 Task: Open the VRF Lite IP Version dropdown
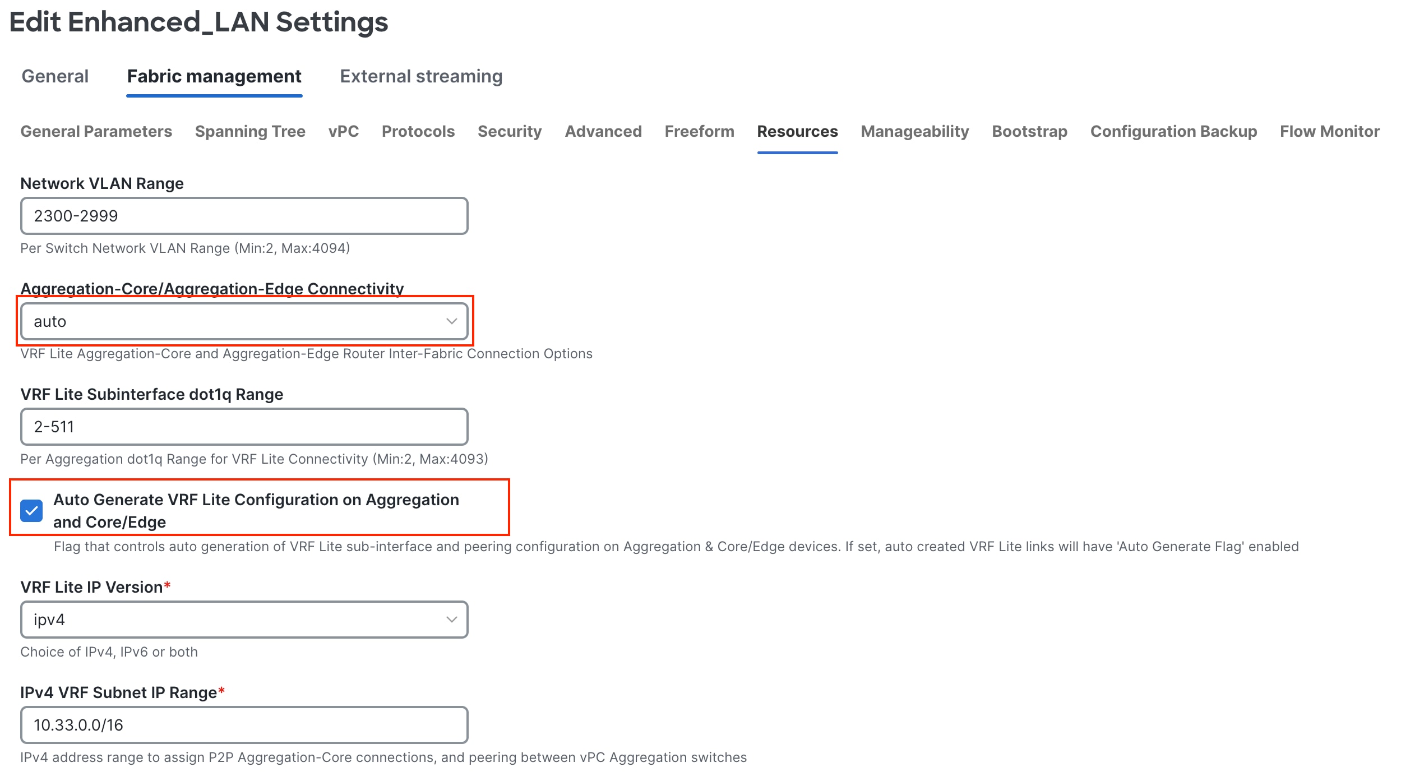coord(244,620)
